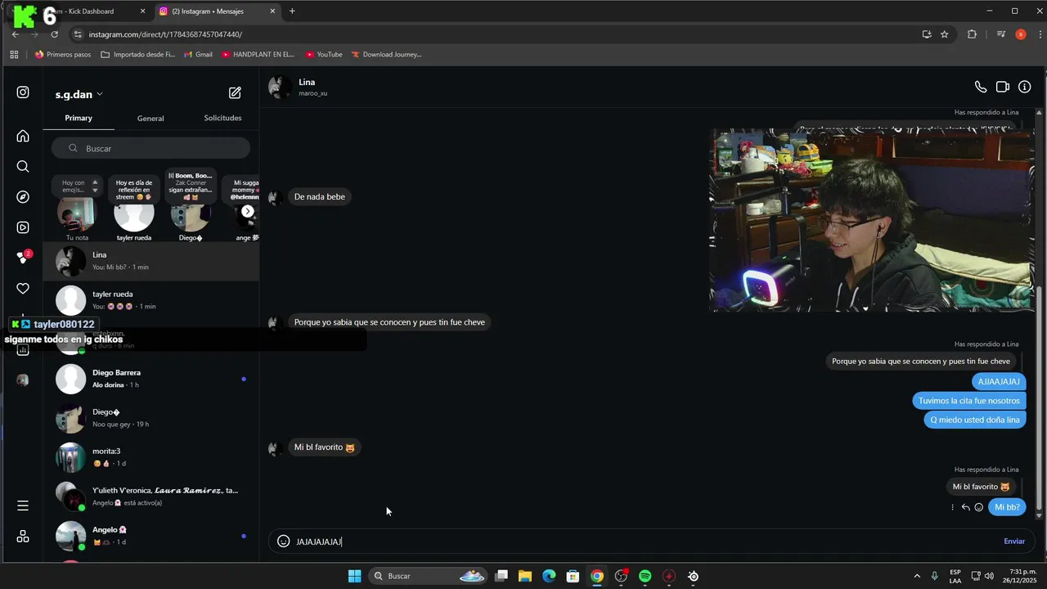1047x589 pixels.
Task: Show hidden system tray icons
Action: tap(917, 576)
